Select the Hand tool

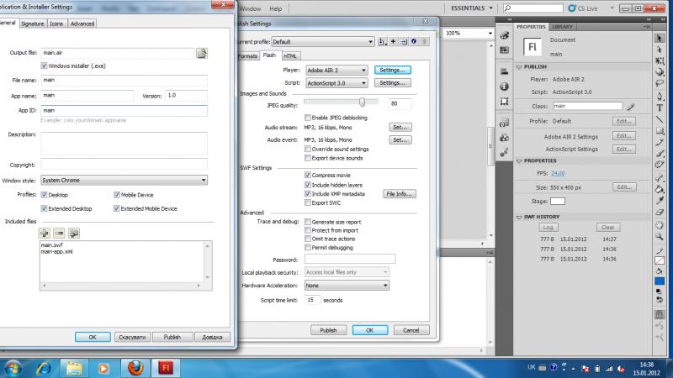[660, 225]
